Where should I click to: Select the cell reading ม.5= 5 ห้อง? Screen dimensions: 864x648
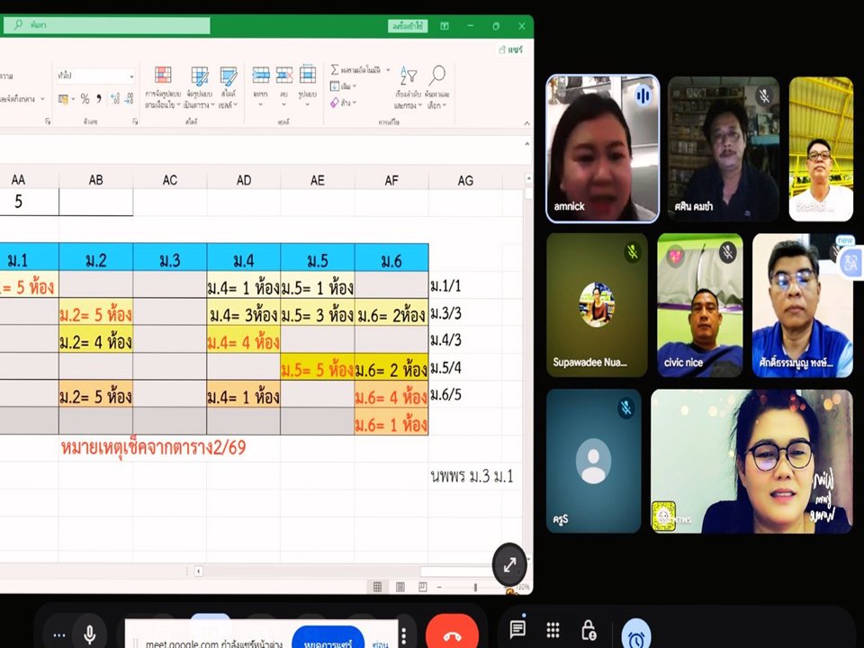(318, 367)
